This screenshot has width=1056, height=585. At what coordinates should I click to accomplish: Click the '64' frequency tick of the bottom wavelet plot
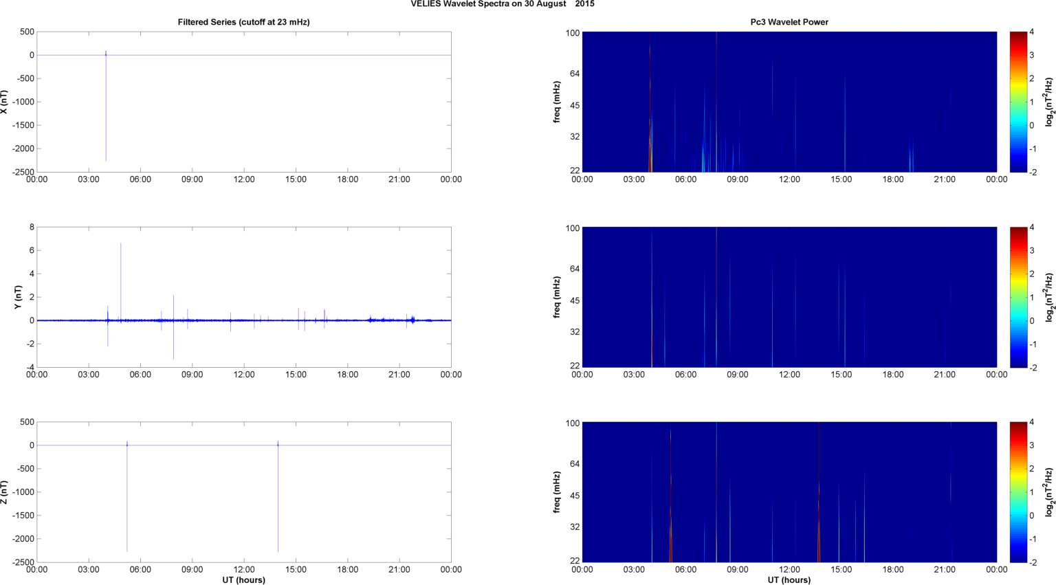click(x=575, y=464)
